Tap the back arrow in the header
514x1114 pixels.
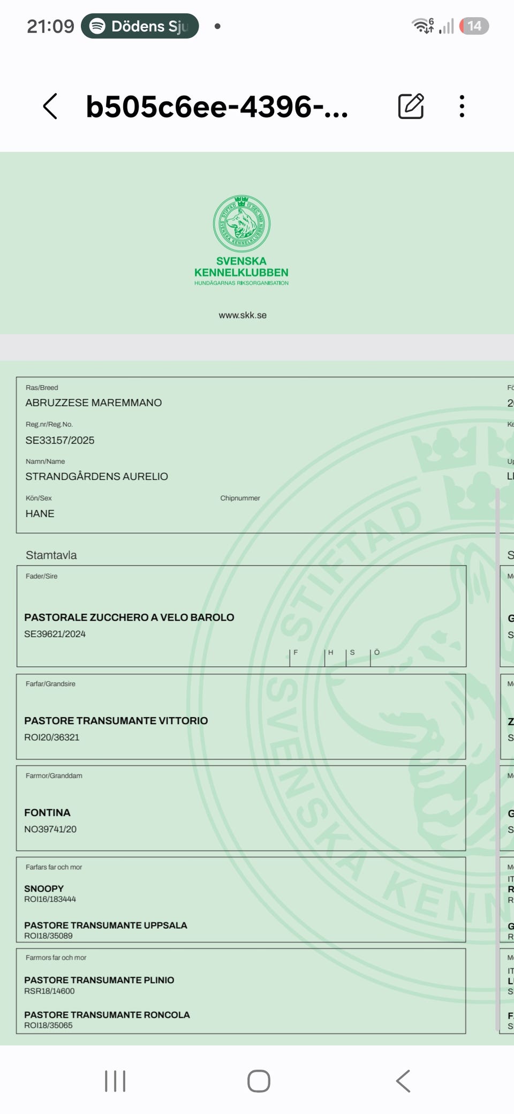pyautogui.click(x=50, y=106)
